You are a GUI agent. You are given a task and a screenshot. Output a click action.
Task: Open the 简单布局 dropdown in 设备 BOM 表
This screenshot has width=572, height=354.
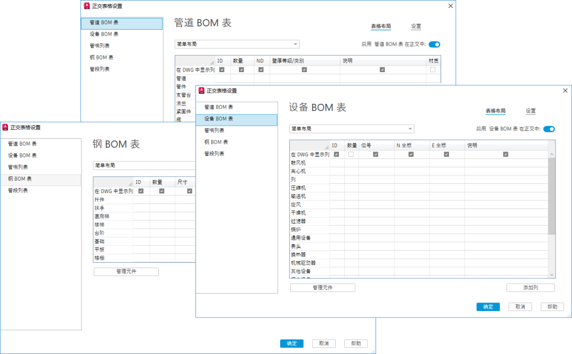pyautogui.click(x=352, y=129)
